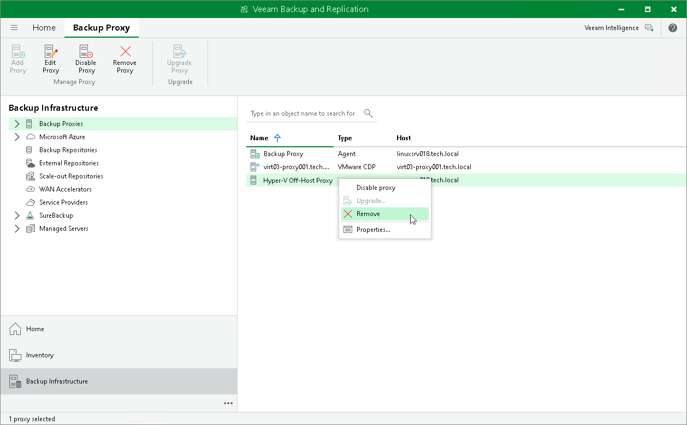Screen dimensions: 687x425
Task: Click the Managed Servers icon
Action: [x=31, y=229]
